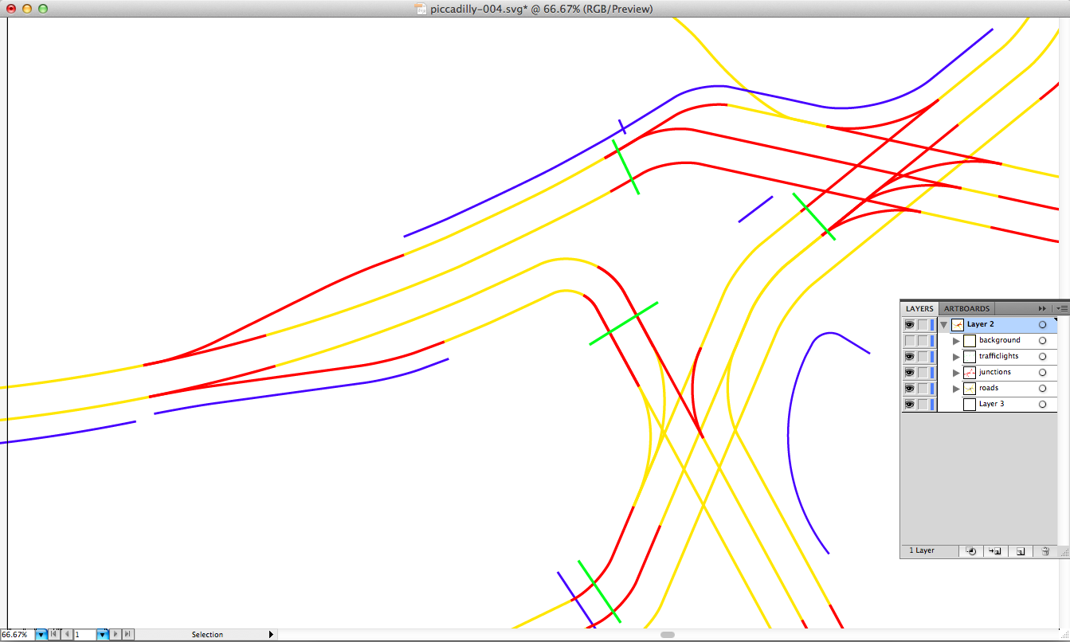
Task: Collapse the Layer 2 group
Action: click(944, 325)
